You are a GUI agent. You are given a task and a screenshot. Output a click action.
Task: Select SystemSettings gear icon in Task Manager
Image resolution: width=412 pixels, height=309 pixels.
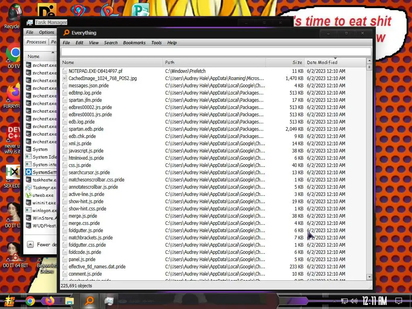point(29,172)
